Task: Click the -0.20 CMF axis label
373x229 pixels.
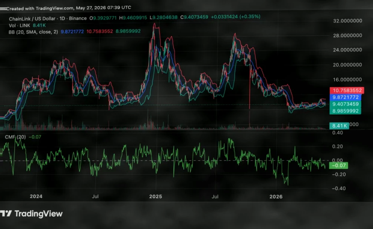Action: tap(339, 175)
